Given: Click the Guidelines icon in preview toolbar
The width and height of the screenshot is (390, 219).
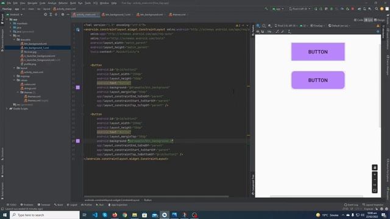Looking at the screenshot, I should coord(289,32).
